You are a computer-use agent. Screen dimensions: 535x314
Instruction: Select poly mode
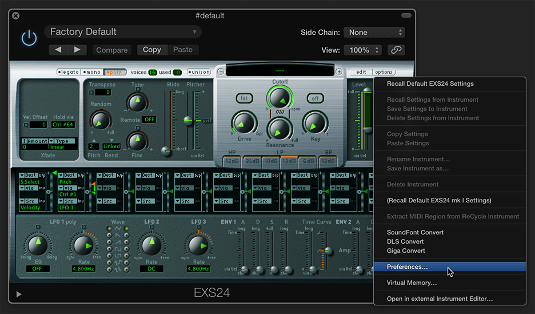(x=115, y=72)
